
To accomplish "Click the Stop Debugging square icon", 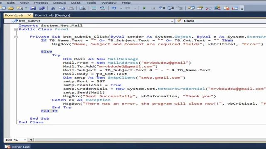I will pos(153,8).
